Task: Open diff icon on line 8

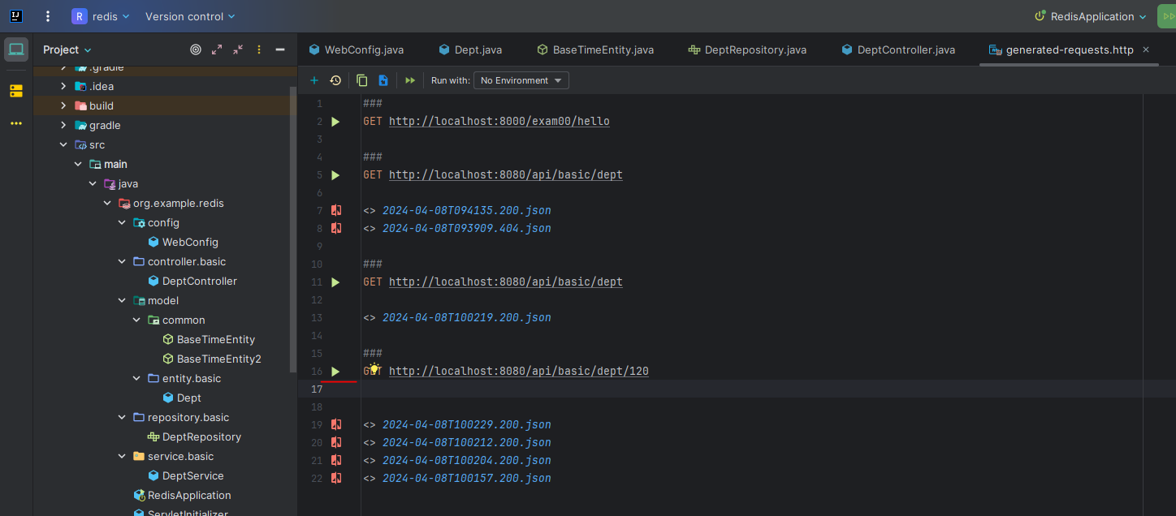Action: coord(336,228)
